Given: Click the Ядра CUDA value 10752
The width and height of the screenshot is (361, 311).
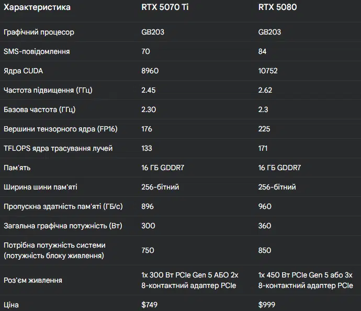Looking at the screenshot, I should 269,71.
